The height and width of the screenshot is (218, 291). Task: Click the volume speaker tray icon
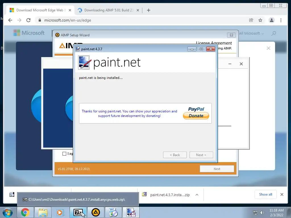(x=262, y=213)
